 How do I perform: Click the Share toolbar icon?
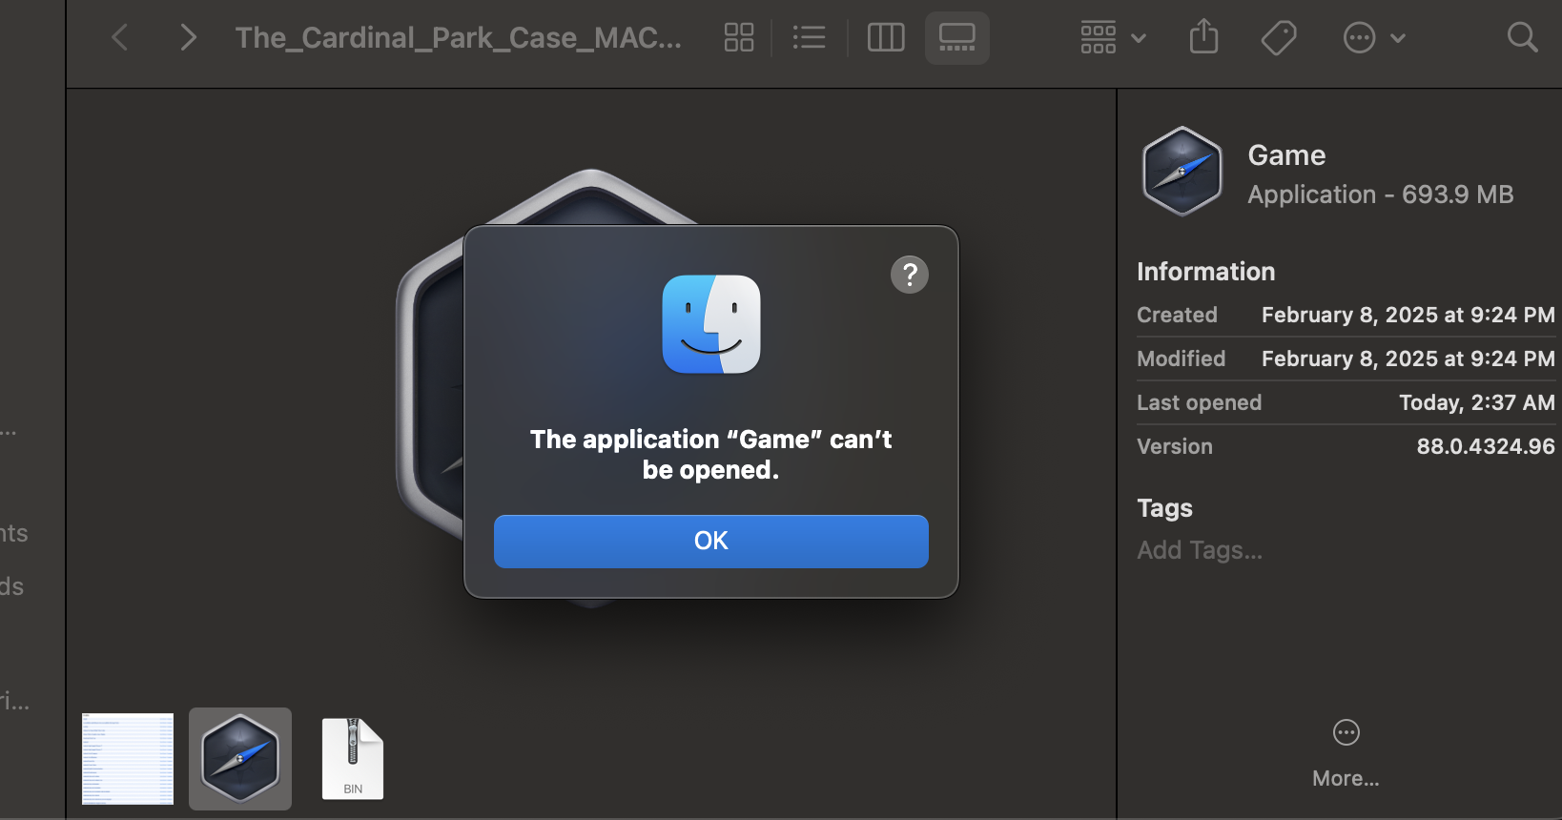[x=1204, y=37]
